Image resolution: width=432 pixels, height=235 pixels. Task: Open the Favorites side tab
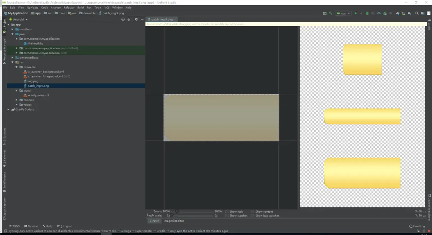click(x=4, y=159)
